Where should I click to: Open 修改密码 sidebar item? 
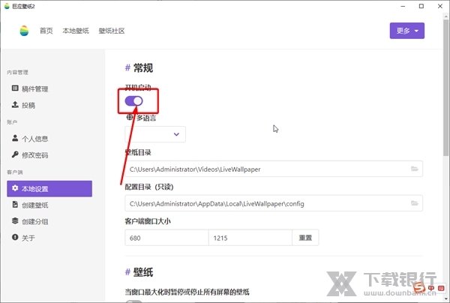tap(49, 155)
